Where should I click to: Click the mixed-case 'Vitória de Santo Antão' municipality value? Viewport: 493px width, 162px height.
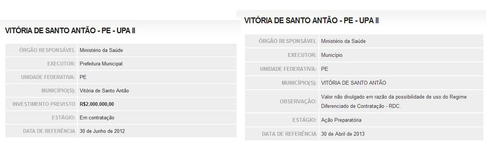click(x=104, y=91)
